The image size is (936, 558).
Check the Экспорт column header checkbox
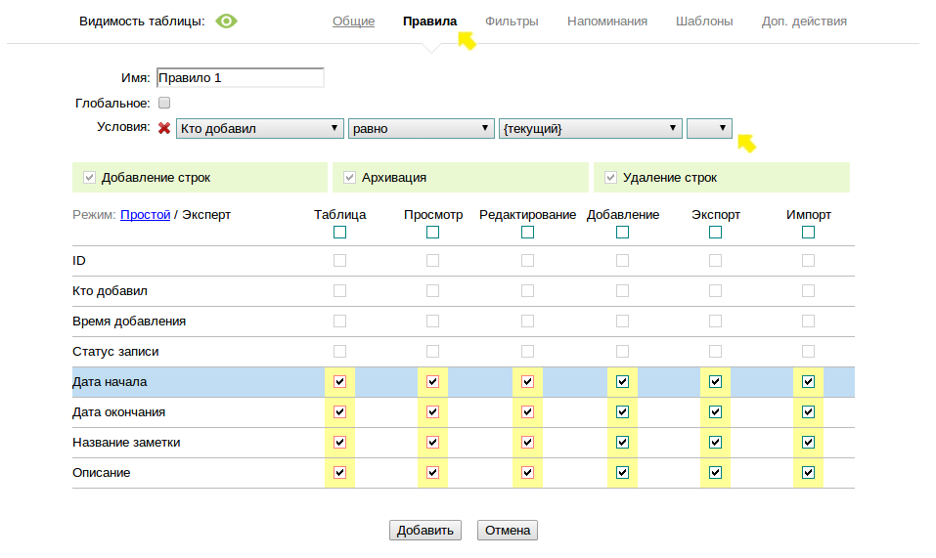715,233
